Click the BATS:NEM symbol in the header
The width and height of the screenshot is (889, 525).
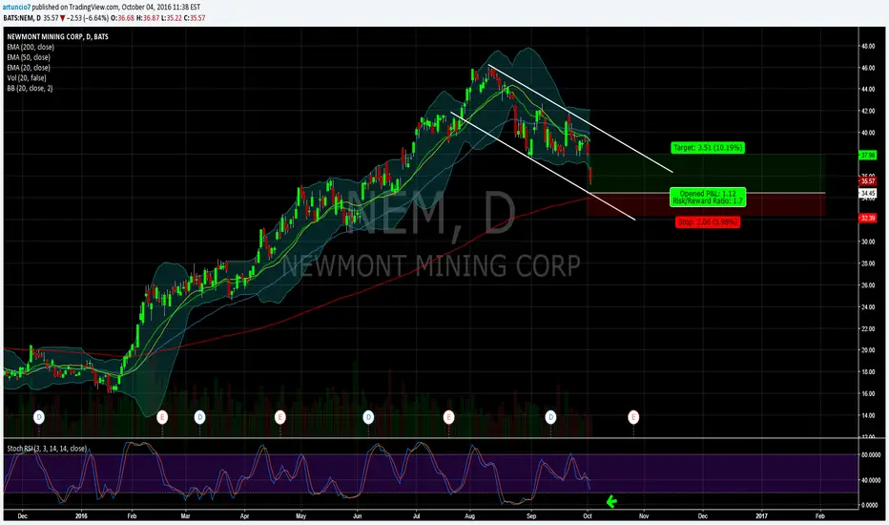[x=19, y=18]
